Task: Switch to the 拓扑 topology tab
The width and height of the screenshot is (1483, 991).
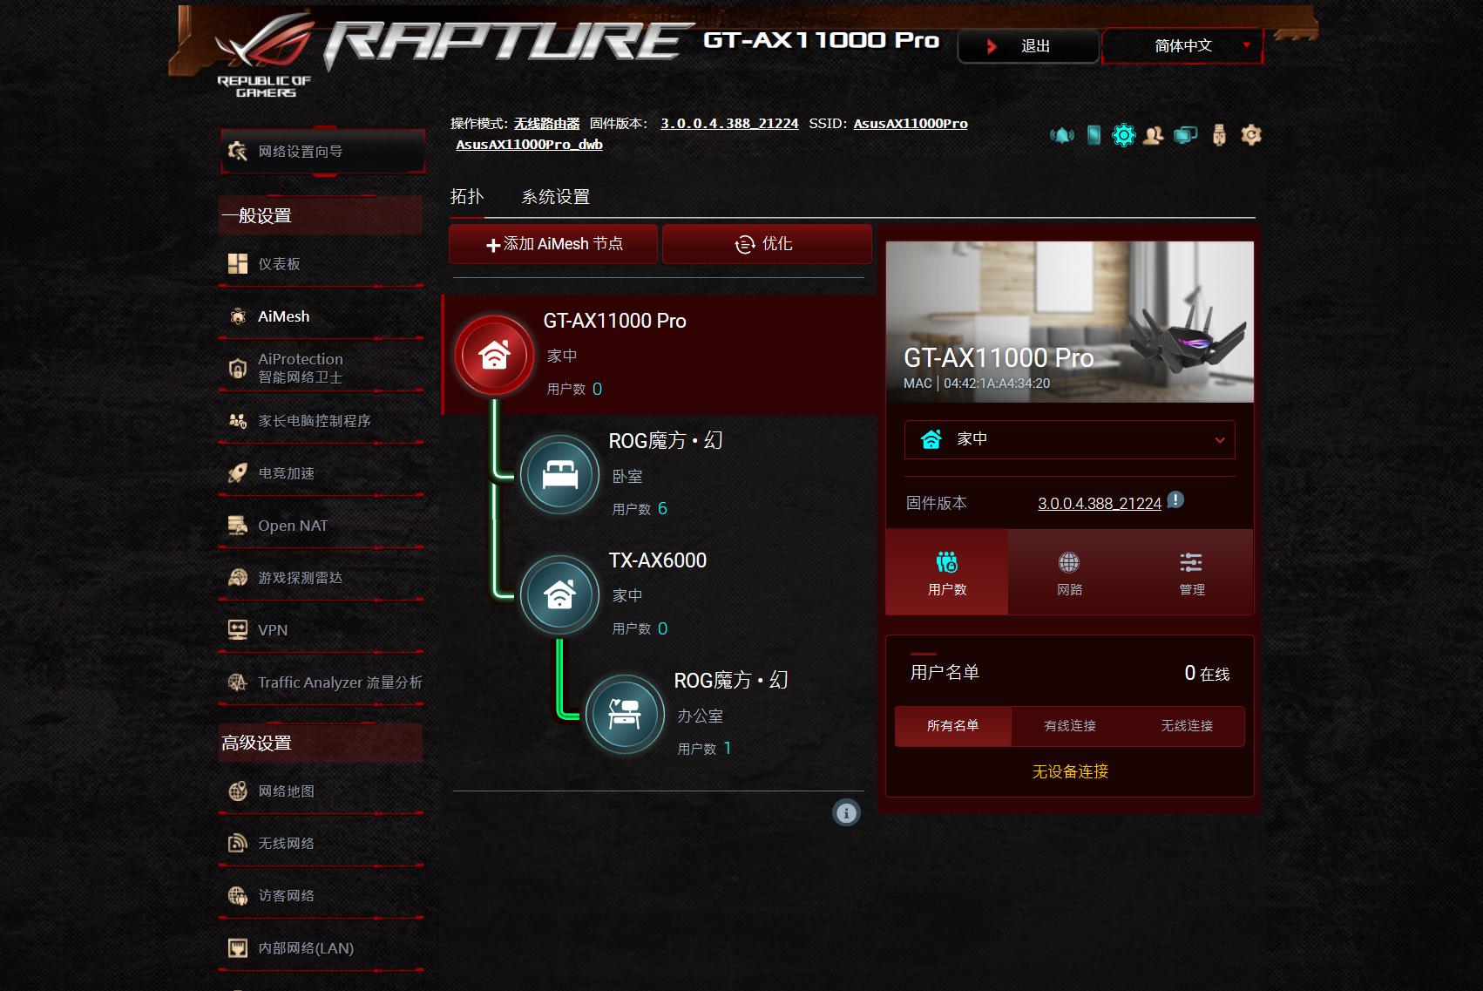Action: (467, 197)
